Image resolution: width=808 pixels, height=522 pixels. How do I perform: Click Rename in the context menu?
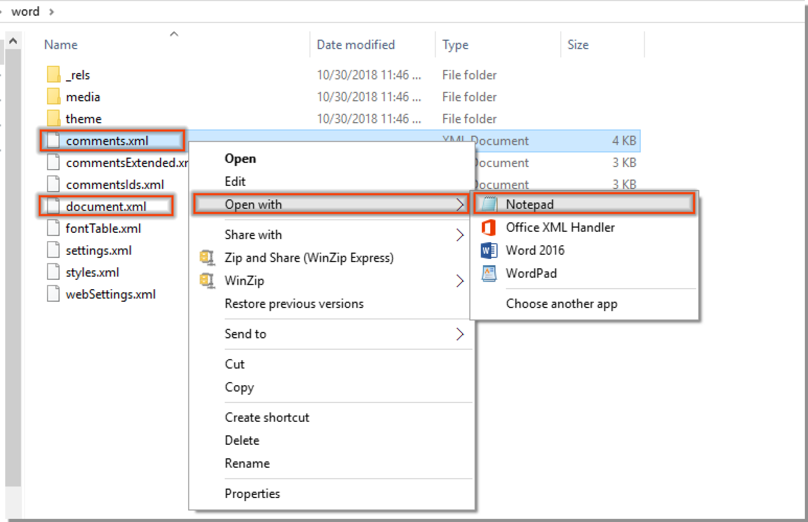tap(247, 463)
